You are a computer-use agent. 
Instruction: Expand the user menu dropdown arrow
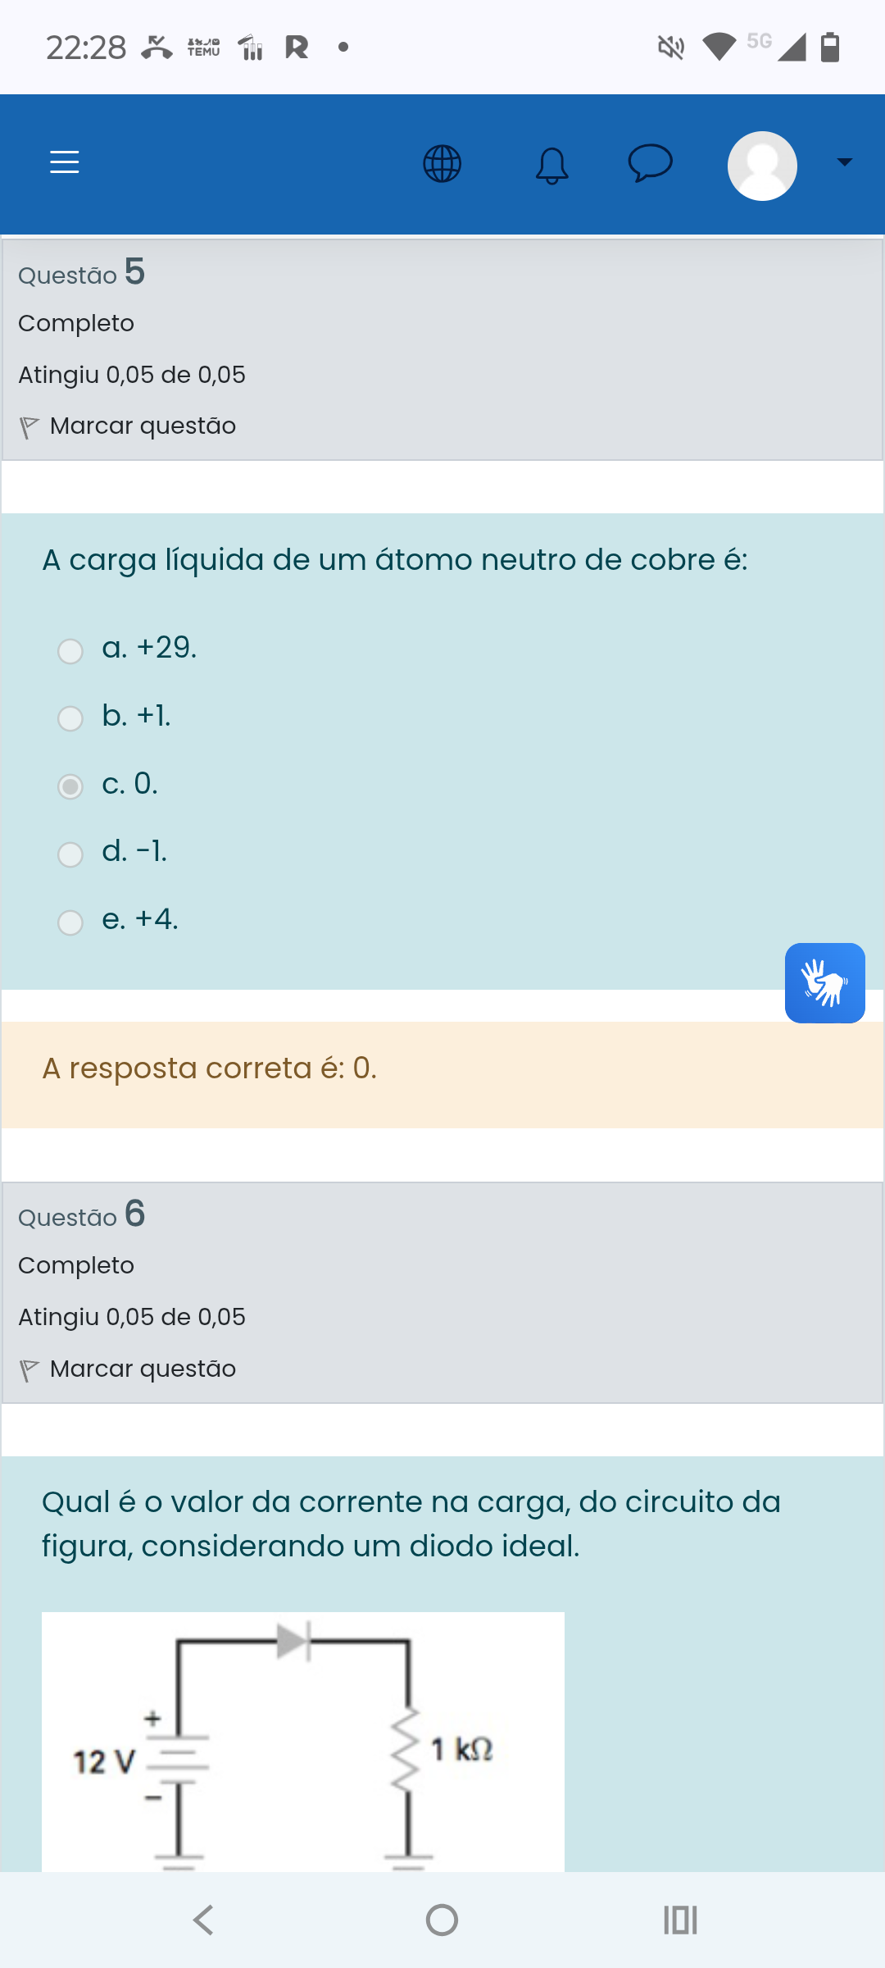[844, 162]
